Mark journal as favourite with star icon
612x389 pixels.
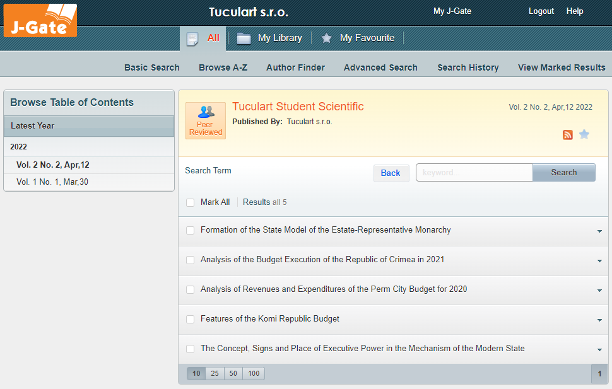point(584,134)
